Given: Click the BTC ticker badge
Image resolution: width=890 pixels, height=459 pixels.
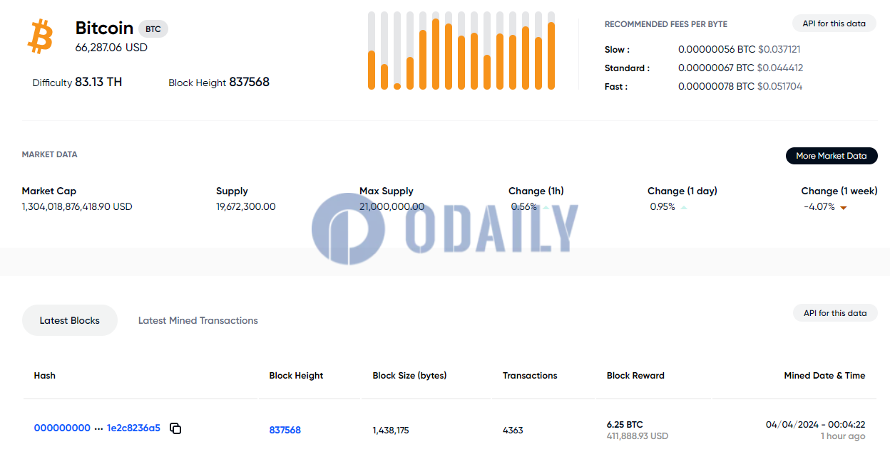Looking at the screenshot, I should click(x=153, y=29).
